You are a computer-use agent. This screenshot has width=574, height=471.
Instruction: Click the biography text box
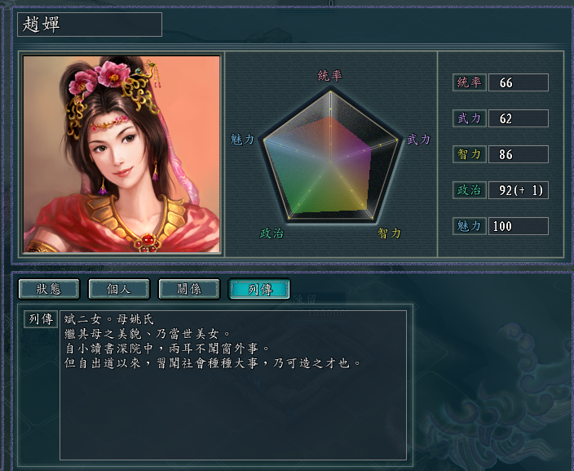point(233,384)
